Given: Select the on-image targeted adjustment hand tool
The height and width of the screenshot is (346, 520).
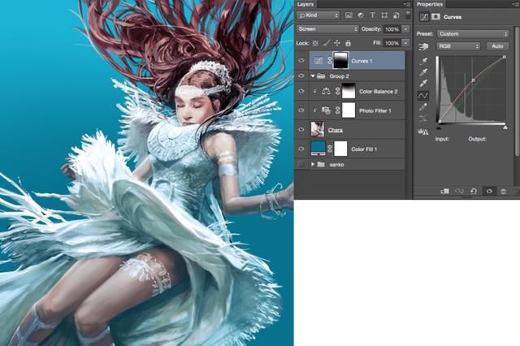Looking at the screenshot, I should (423, 47).
